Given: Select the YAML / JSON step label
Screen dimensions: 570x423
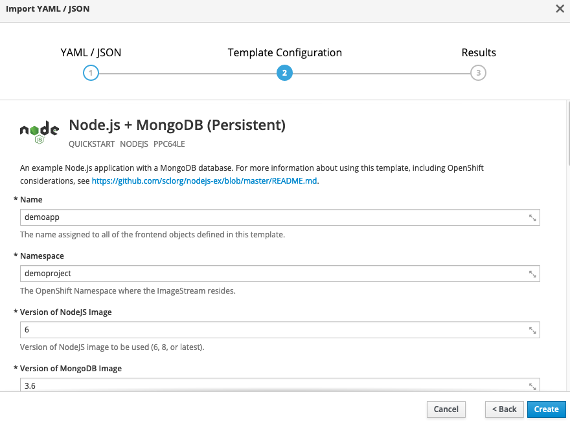Looking at the screenshot, I should pos(91,52).
